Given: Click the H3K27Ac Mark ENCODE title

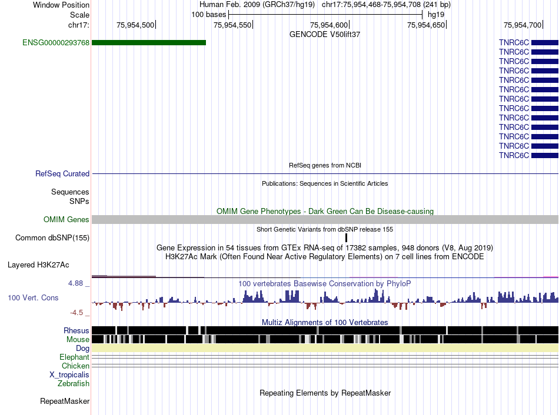Looking at the screenshot, I should 325,256.
